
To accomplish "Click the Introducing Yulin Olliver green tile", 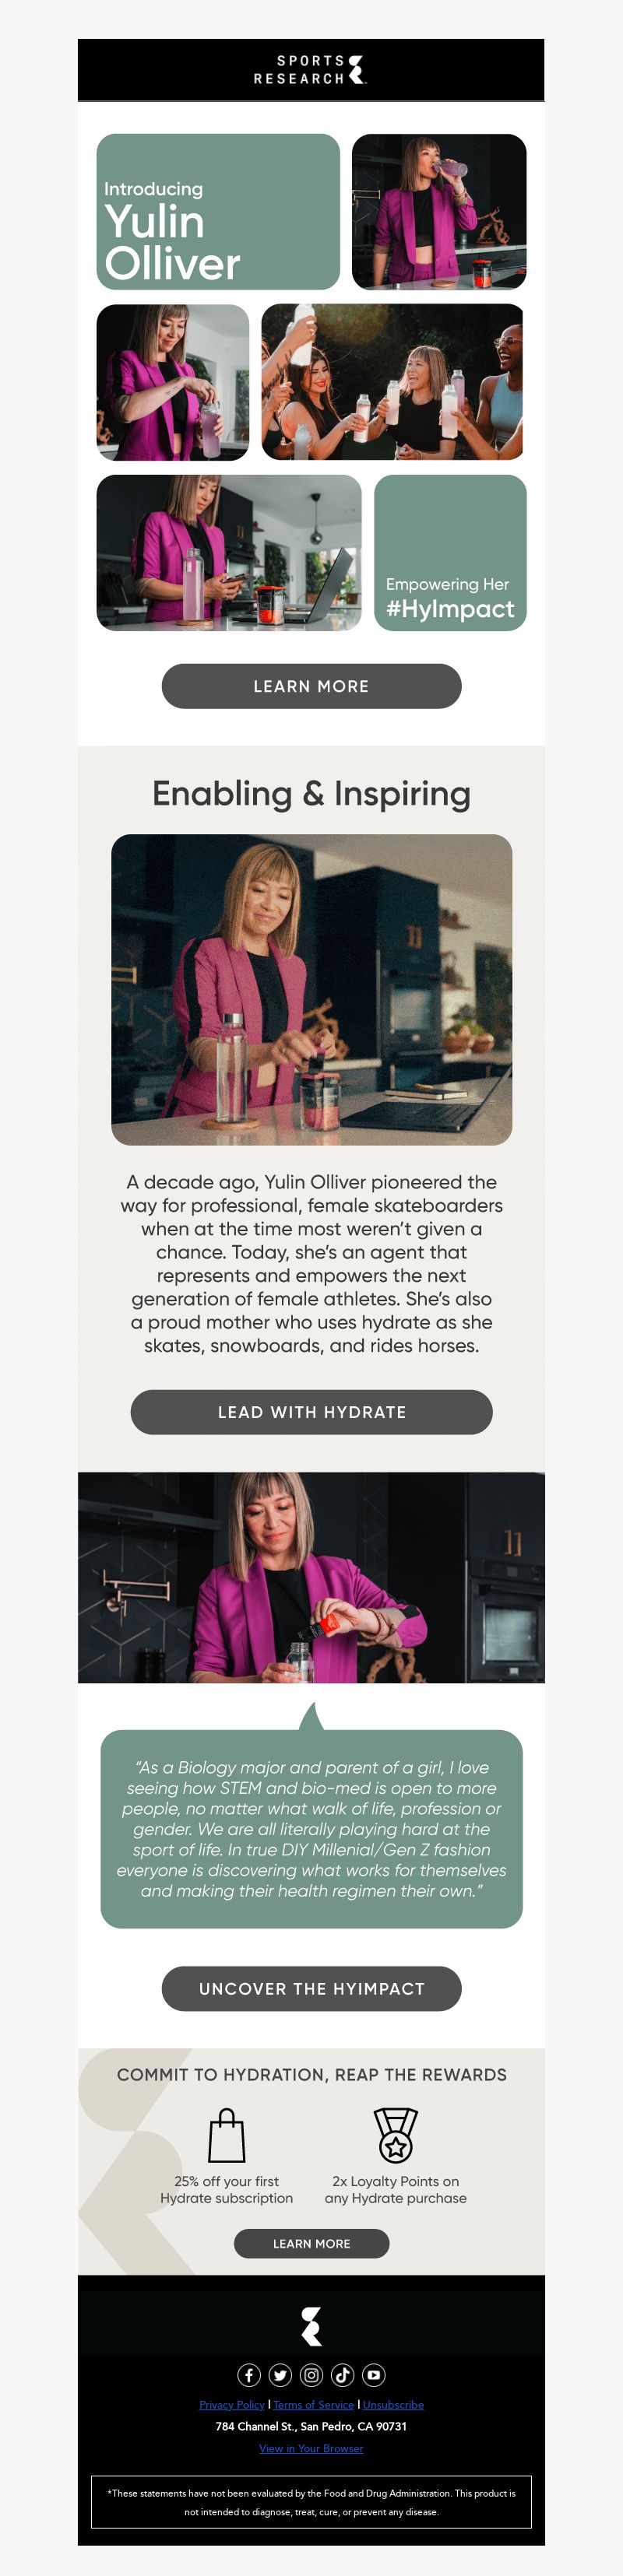I will coord(218,212).
